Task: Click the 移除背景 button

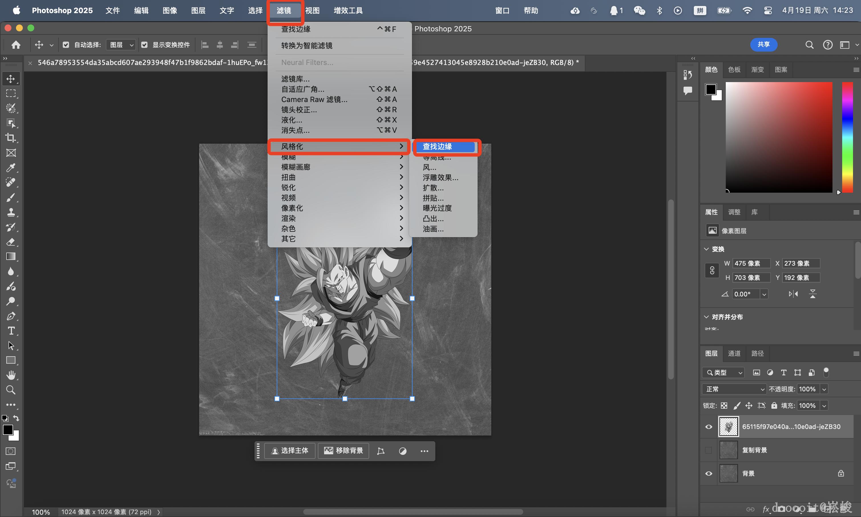Action: pyautogui.click(x=343, y=451)
